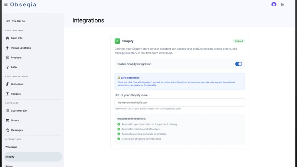Click 'Automatic creation of draft orders' text
Image resolution: width=297 pixels, height=167 pixels.
pyautogui.click(x=141, y=129)
